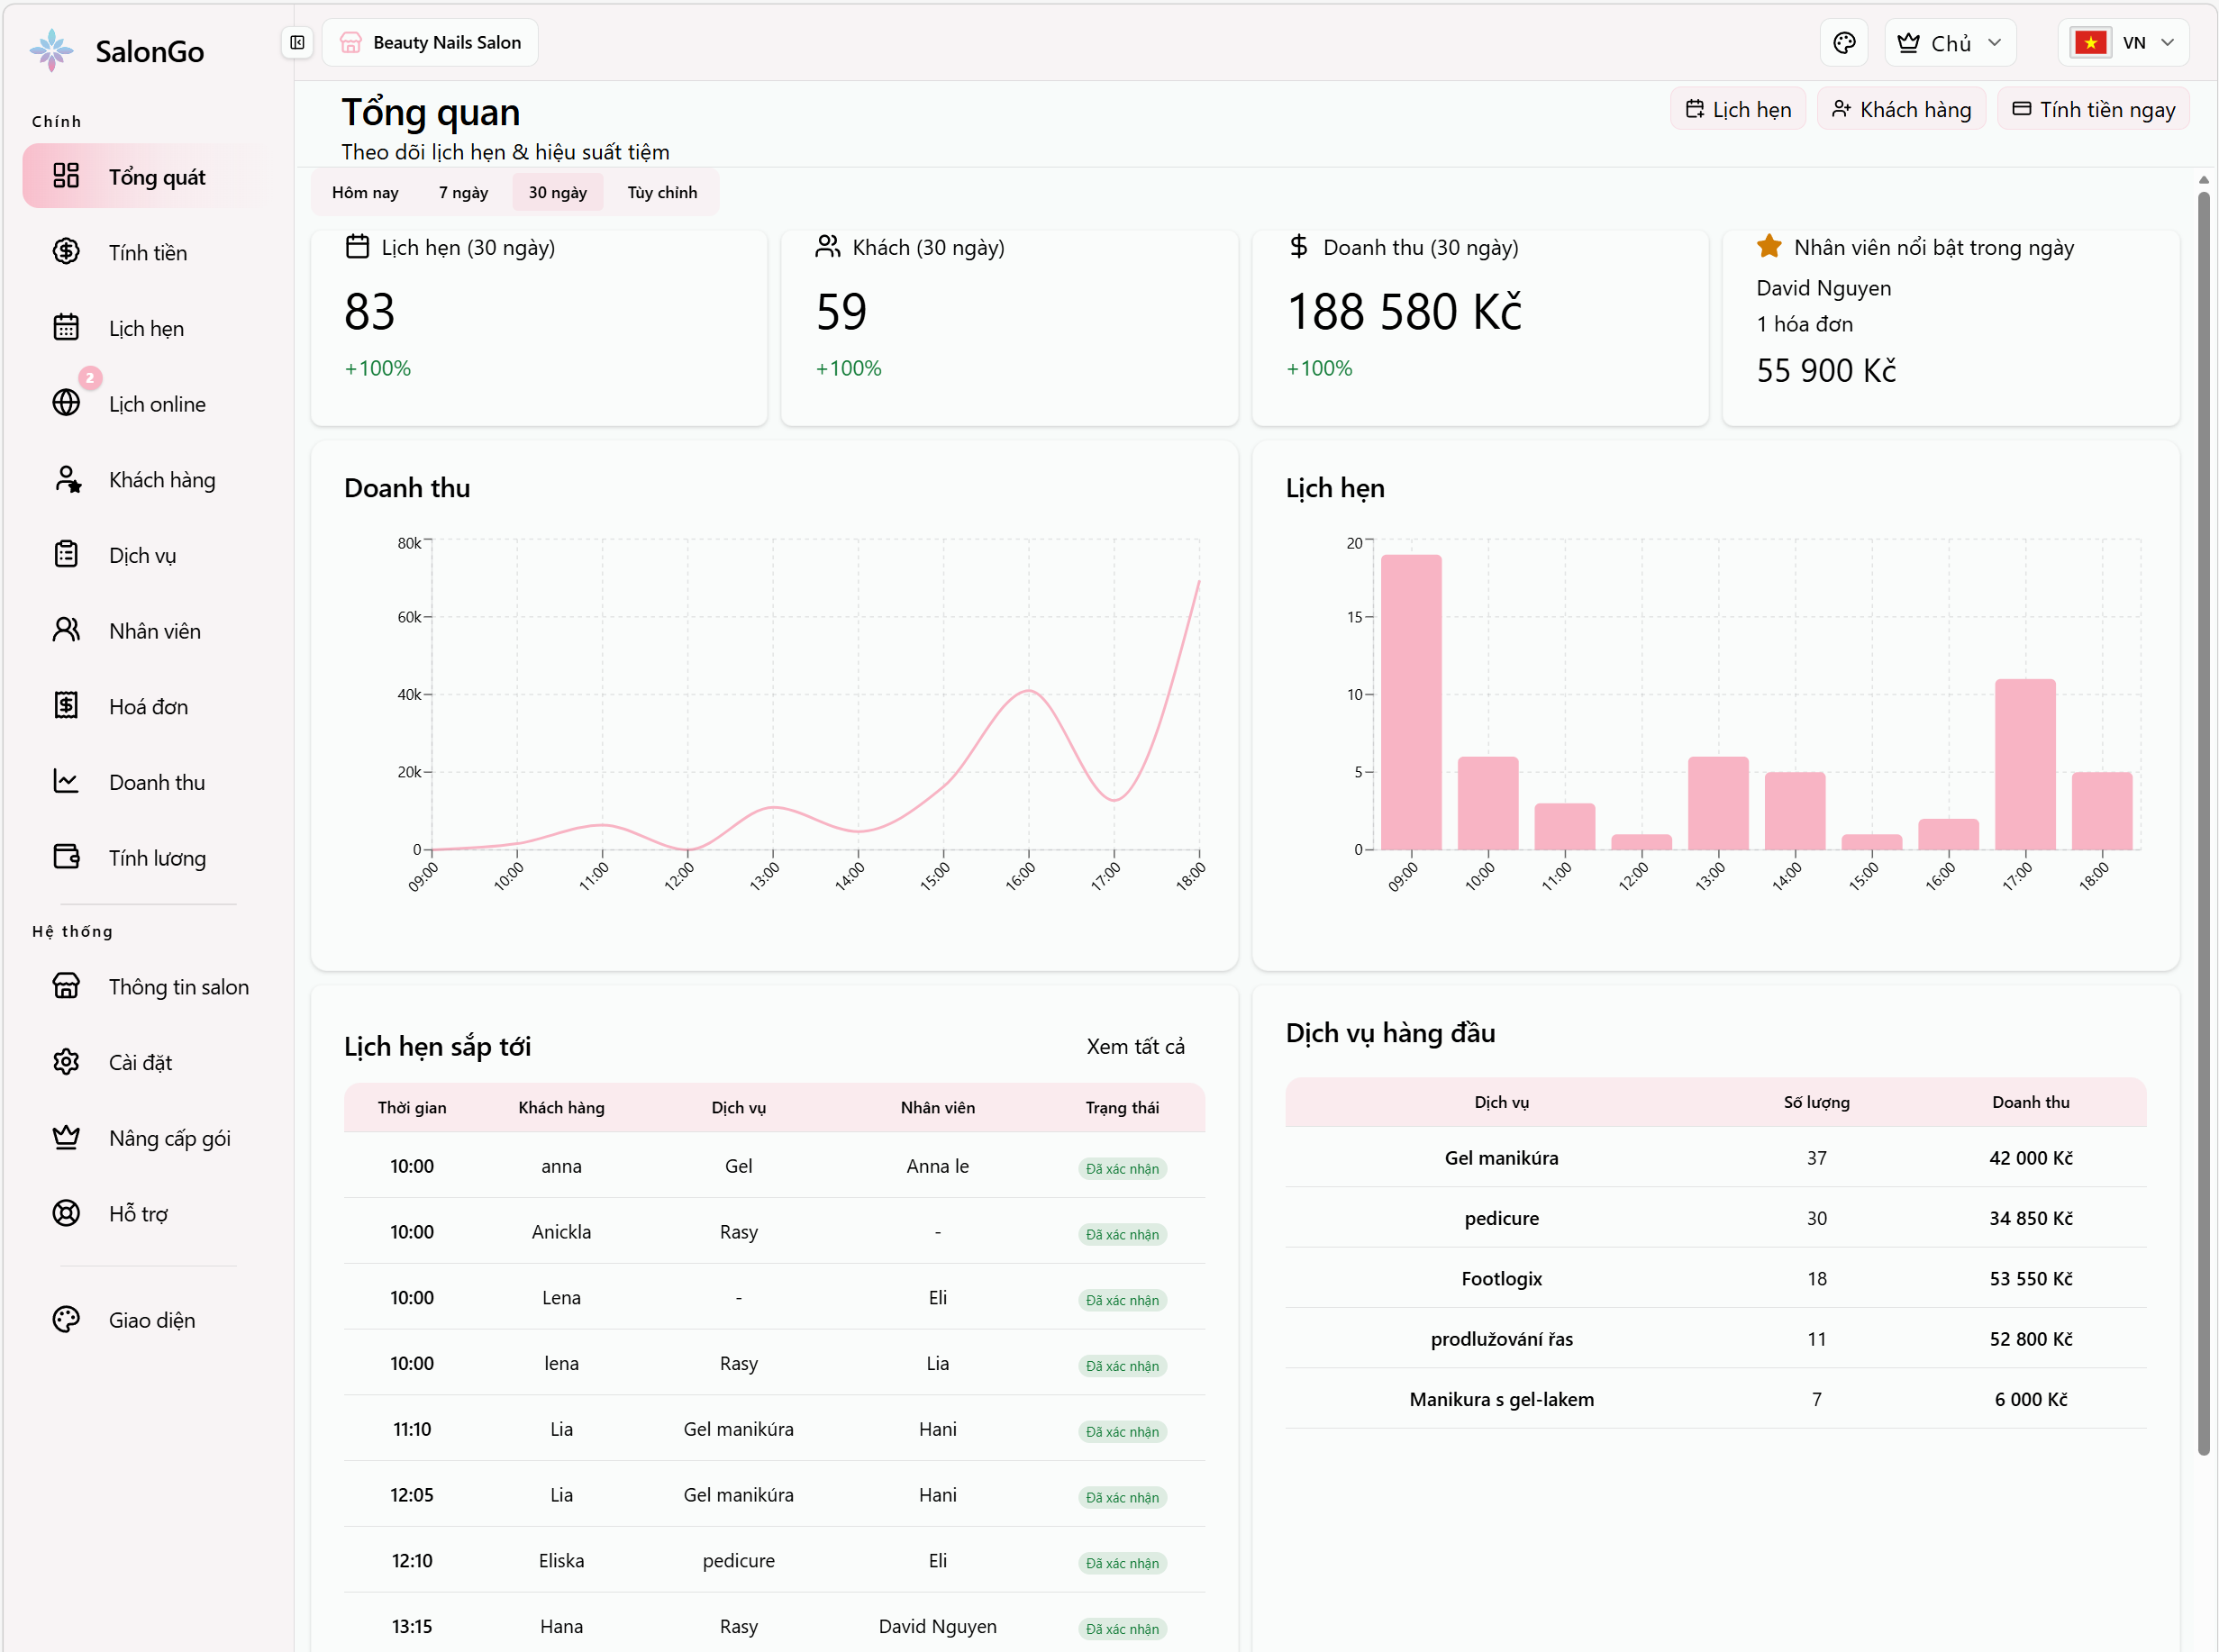Switch to the Hôm nay time filter
Screen dimensions: 2219x1652
364,191
